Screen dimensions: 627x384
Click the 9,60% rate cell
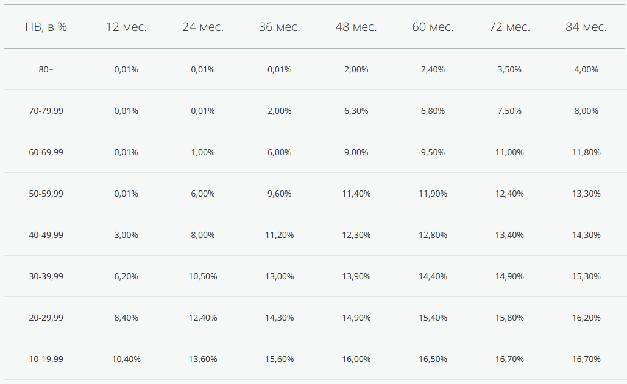tap(279, 194)
